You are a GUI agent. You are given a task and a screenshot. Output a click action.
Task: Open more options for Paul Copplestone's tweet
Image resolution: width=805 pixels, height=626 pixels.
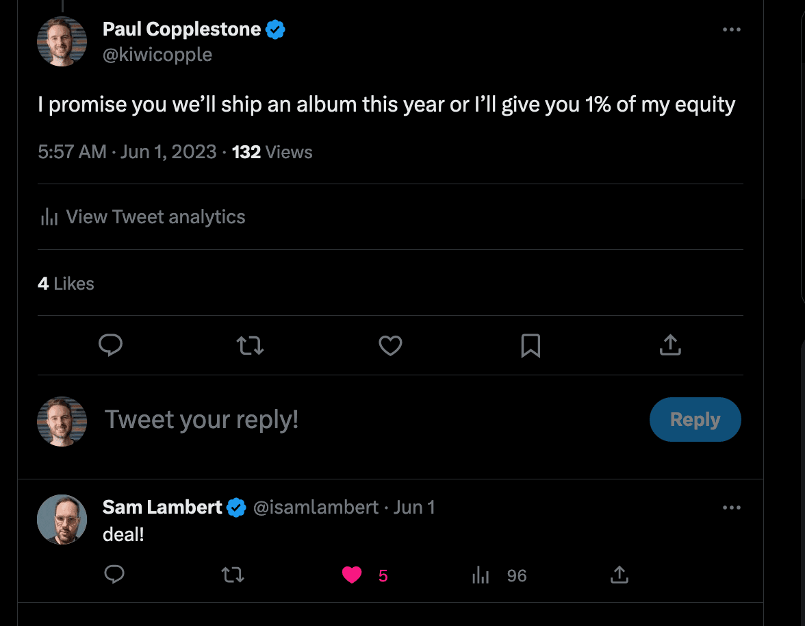(732, 29)
